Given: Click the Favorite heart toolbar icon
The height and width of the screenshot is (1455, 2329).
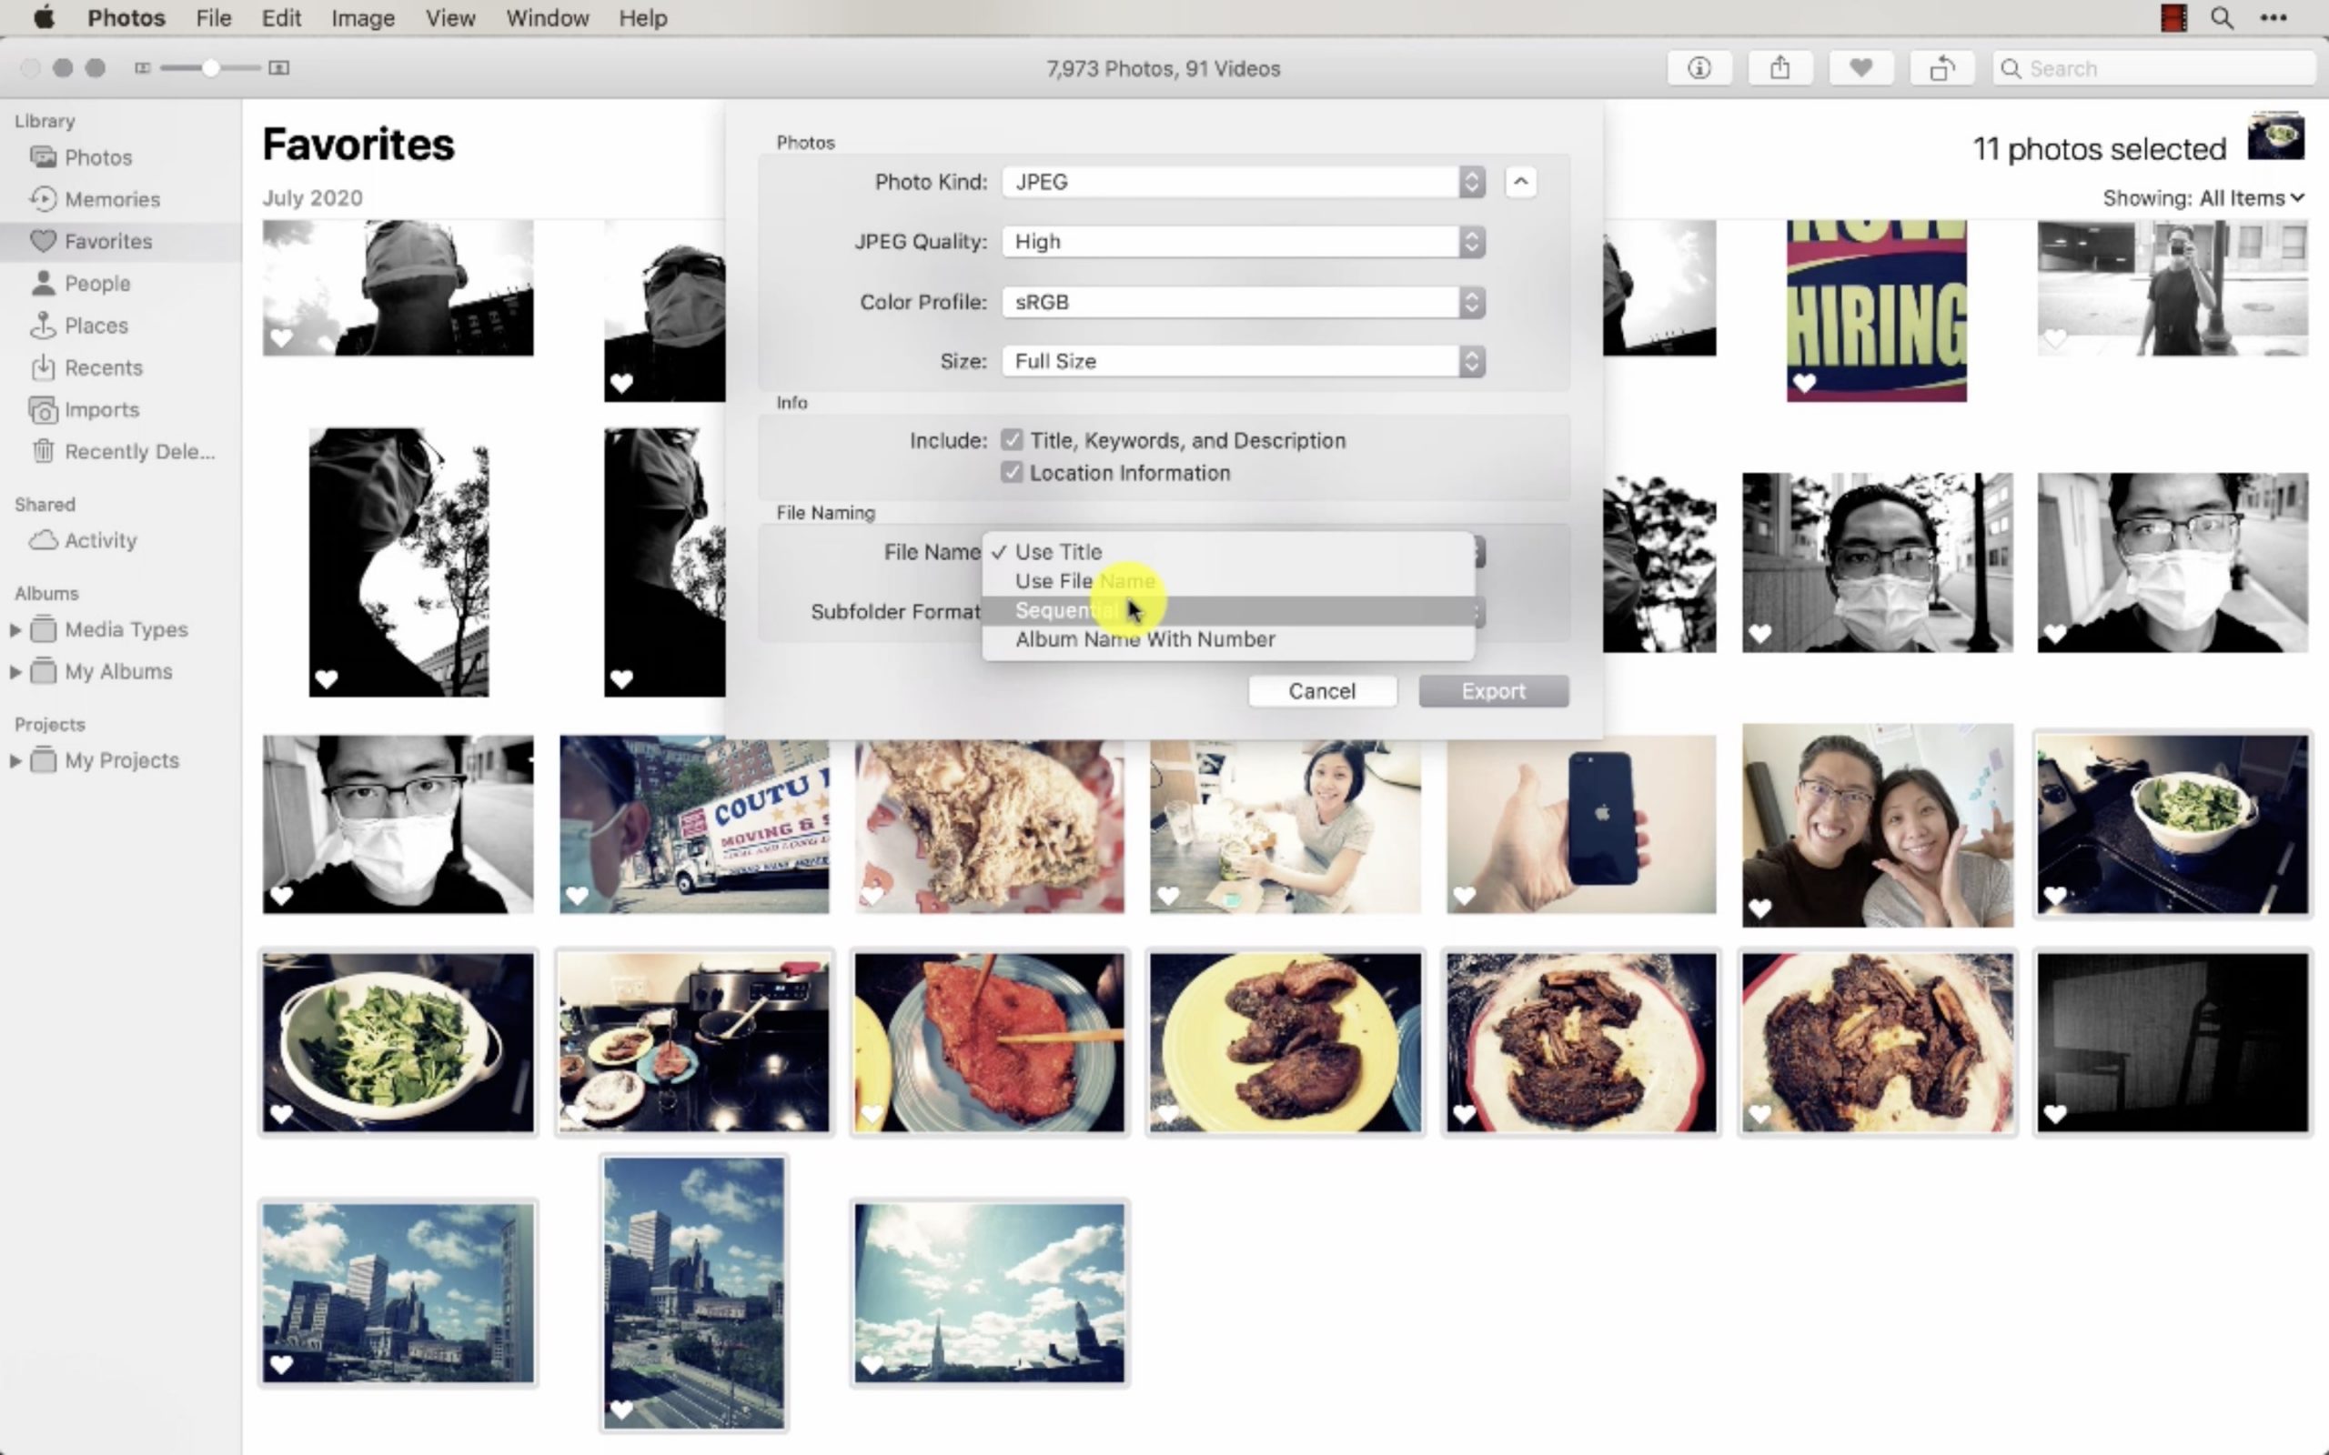Looking at the screenshot, I should (x=1860, y=68).
